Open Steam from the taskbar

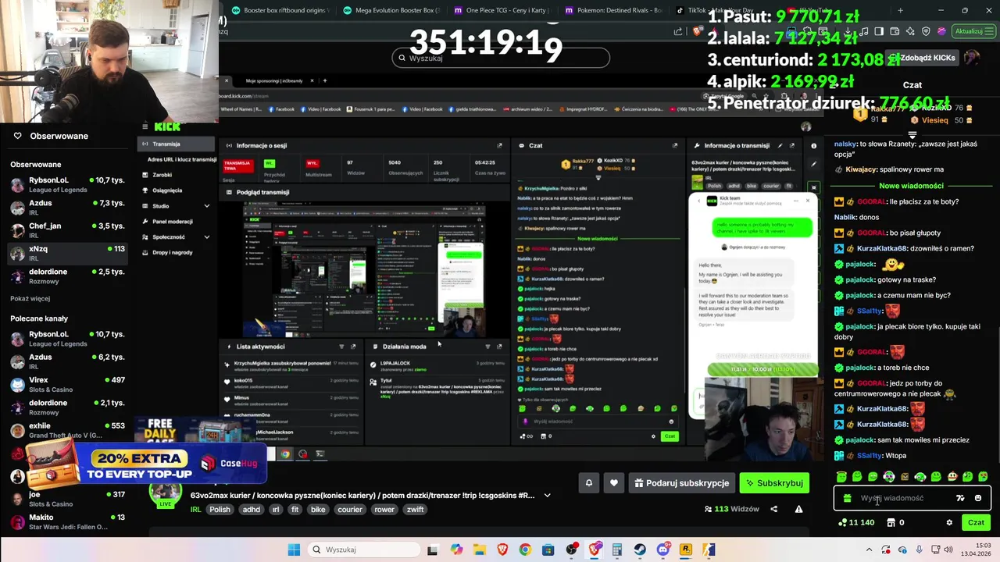640,550
